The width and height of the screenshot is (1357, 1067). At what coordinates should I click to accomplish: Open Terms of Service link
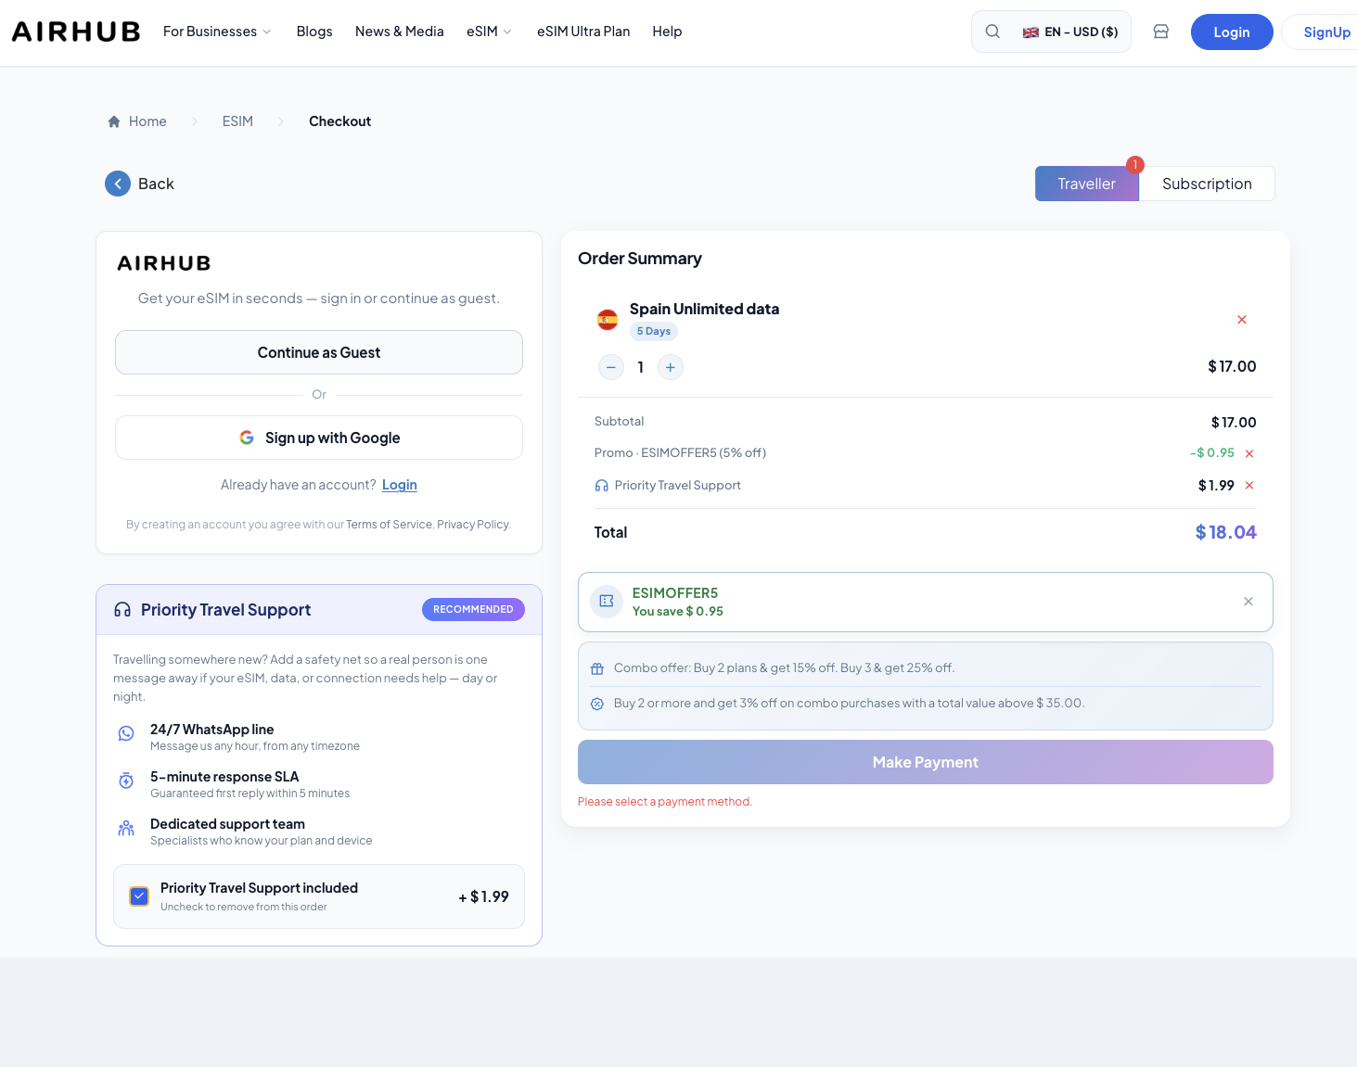click(x=389, y=525)
